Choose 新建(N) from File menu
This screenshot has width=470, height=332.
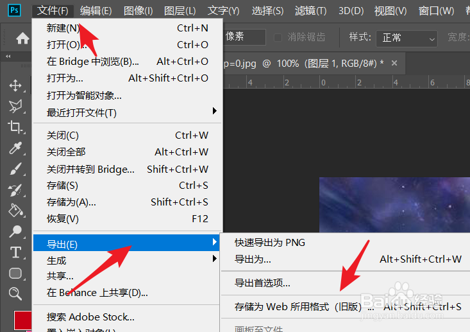(x=128, y=28)
